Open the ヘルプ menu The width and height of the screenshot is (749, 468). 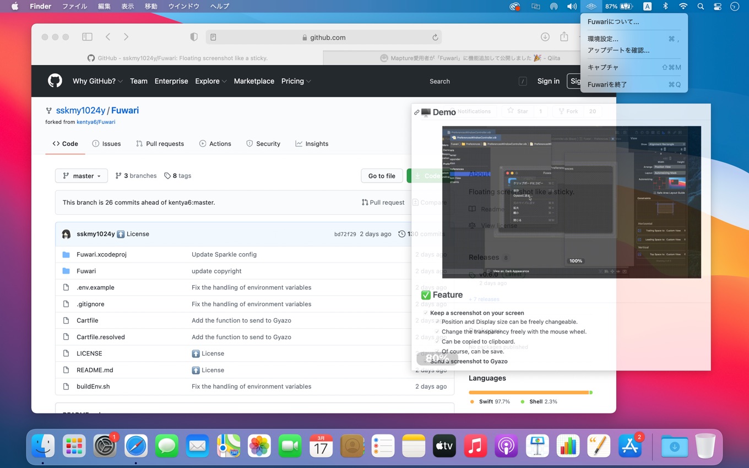220,7
